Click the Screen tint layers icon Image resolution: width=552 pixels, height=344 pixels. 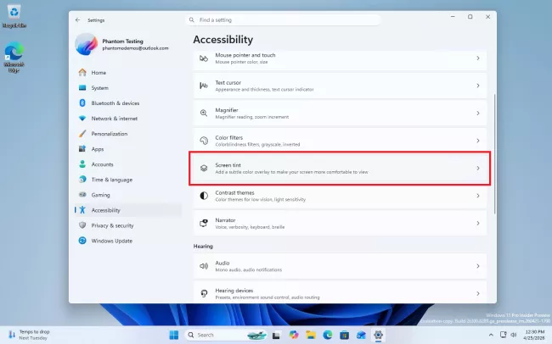204,169
